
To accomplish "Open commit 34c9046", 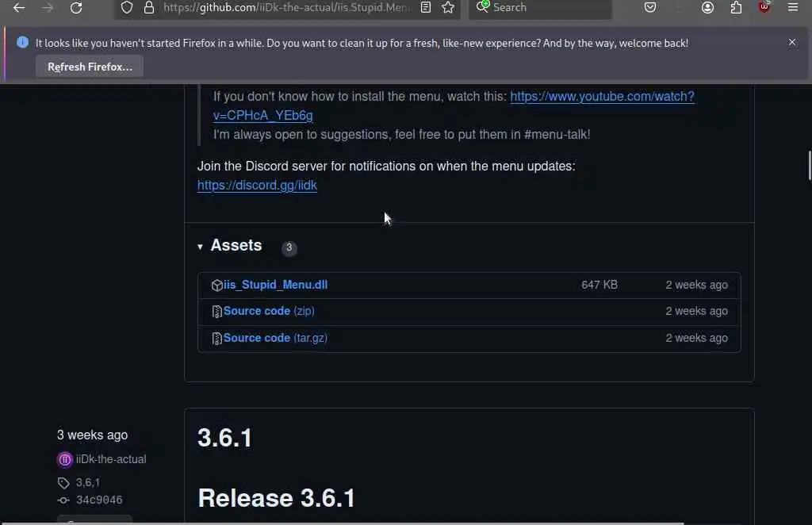I will click(99, 500).
